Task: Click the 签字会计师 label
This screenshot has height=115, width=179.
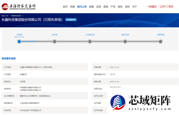Action: click(x=98, y=96)
